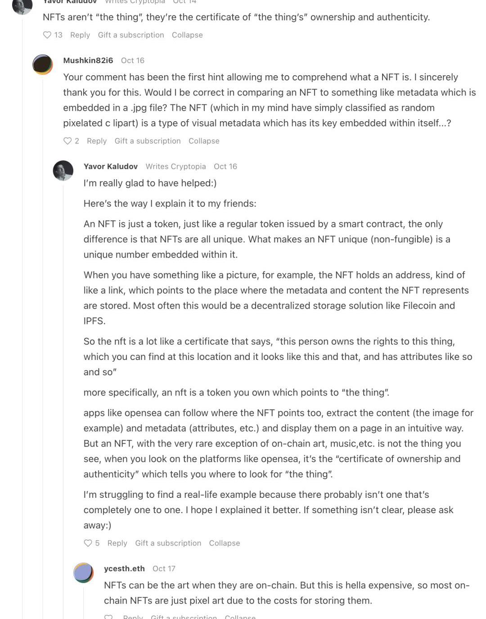
Task: Collapse the top comment thread
Action: pyautogui.click(x=187, y=35)
